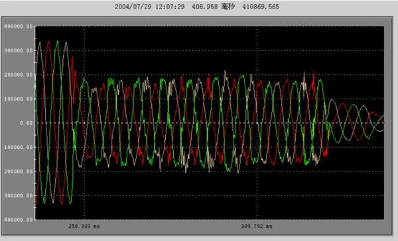398x241 pixels.
Task: Click the first vertical dotted cursor line
Action: pos(84,122)
